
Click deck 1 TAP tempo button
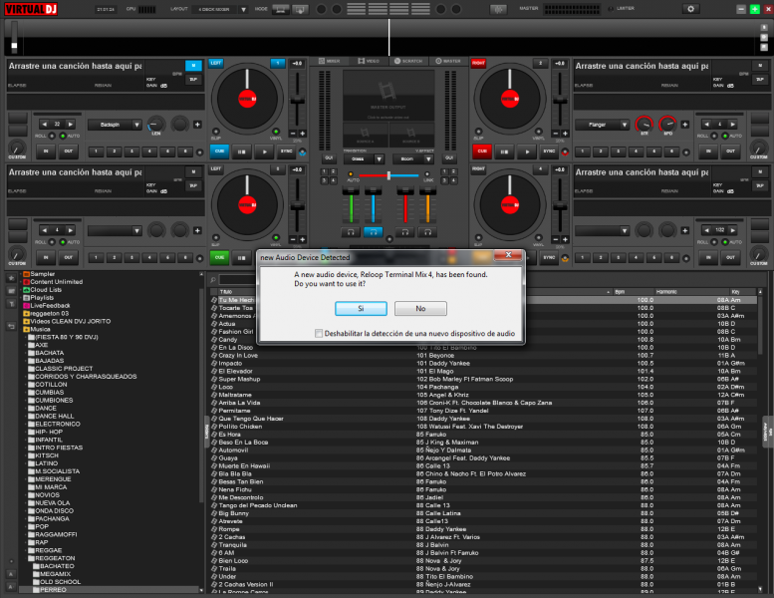pyautogui.click(x=193, y=79)
